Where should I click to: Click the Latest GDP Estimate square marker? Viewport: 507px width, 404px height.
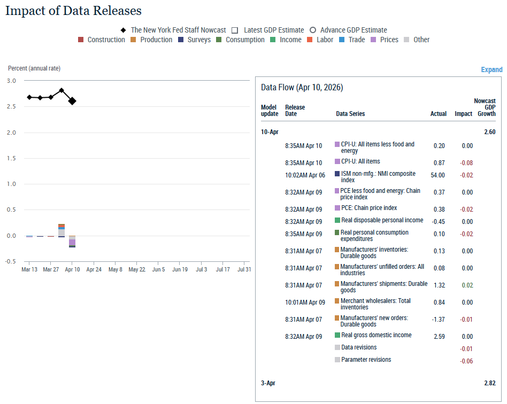[235, 30]
